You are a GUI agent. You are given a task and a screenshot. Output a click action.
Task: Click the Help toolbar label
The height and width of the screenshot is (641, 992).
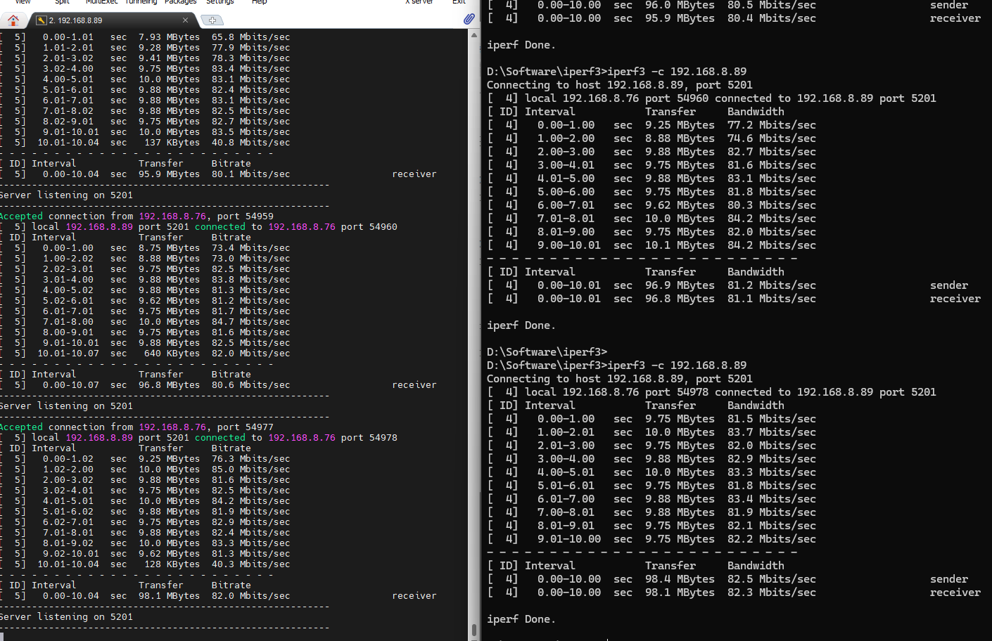click(260, 2)
